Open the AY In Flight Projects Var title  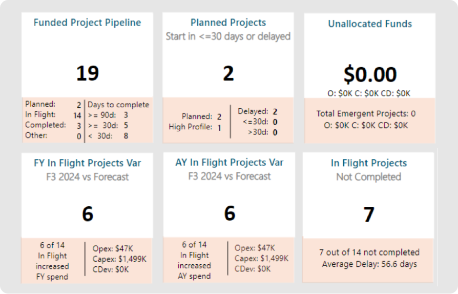pyautogui.click(x=229, y=163)
